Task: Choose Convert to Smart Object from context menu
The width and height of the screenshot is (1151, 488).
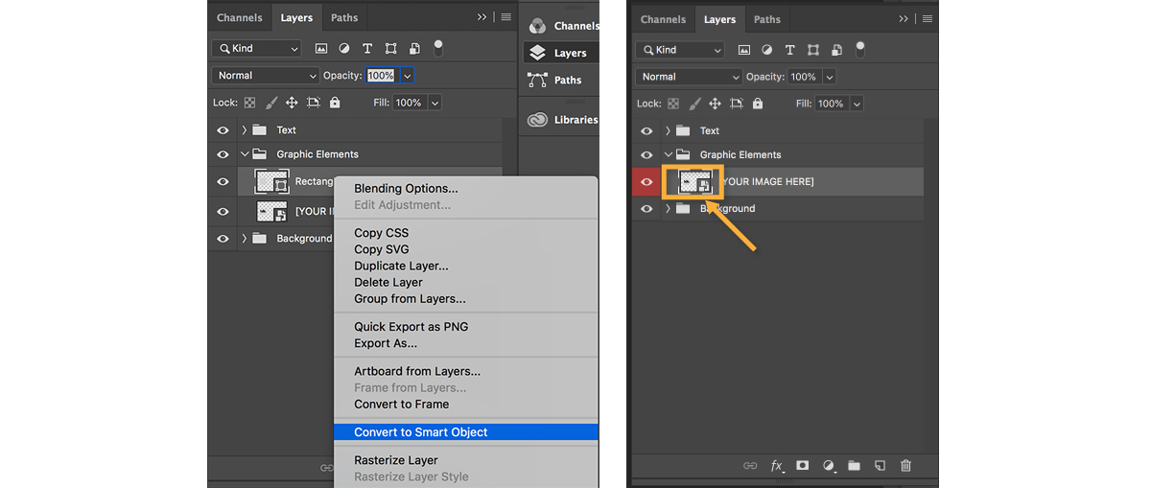Action: coord(420,432)
